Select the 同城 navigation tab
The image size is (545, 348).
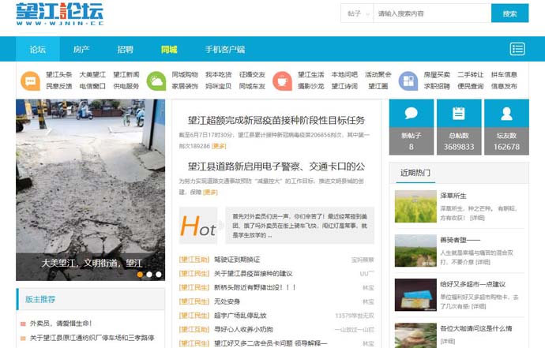coord(169,49)
